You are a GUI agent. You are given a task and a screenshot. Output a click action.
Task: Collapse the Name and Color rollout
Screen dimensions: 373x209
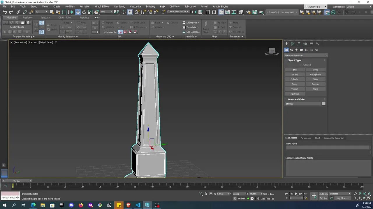pos(296,99)
